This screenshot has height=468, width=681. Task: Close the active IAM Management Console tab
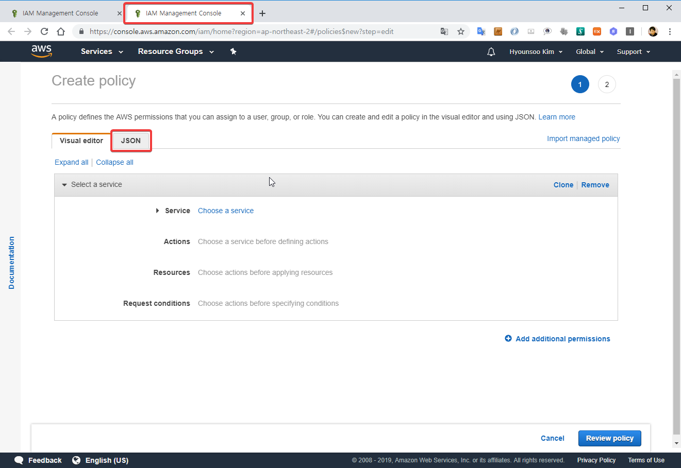[243, 13]
